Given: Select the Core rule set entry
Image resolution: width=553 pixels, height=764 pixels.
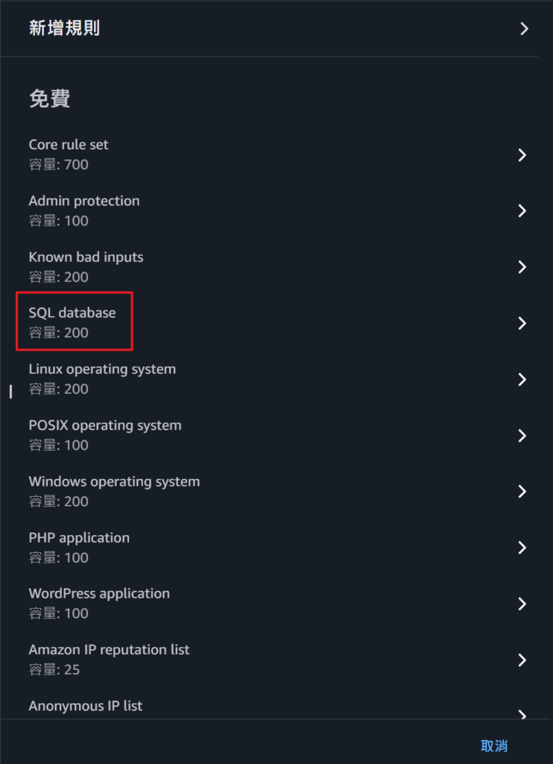Looking at the screenshot, I should click(69, 145).
